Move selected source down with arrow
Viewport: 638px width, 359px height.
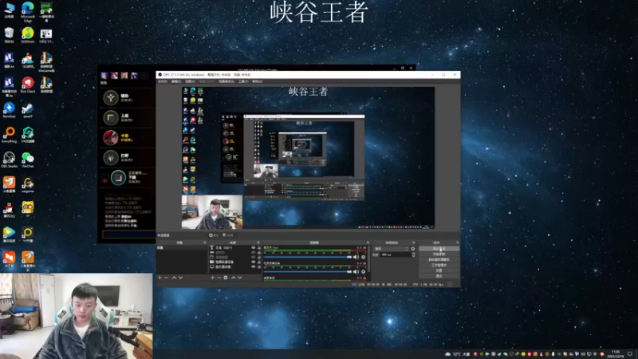(x=240, y=278)
